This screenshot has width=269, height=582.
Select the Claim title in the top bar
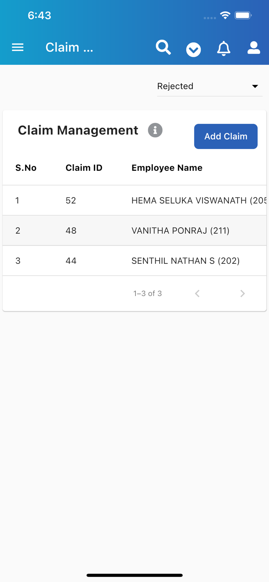point(69,47)
